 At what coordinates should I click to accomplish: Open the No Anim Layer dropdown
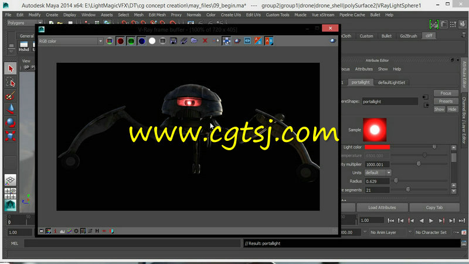(x=383, y=232)
